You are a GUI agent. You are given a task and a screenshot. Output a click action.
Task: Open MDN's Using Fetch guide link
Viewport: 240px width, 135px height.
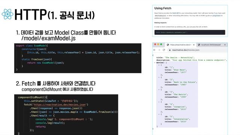[216, 16]
